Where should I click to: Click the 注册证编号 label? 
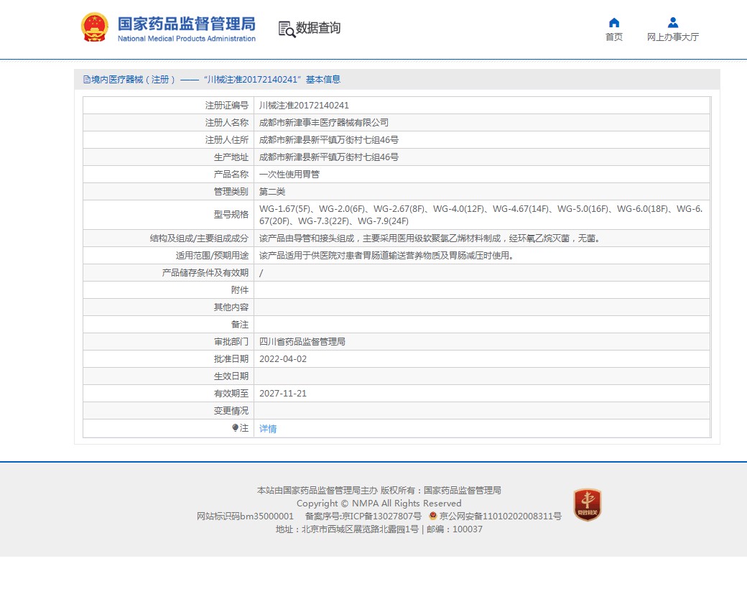coord(227,106)
